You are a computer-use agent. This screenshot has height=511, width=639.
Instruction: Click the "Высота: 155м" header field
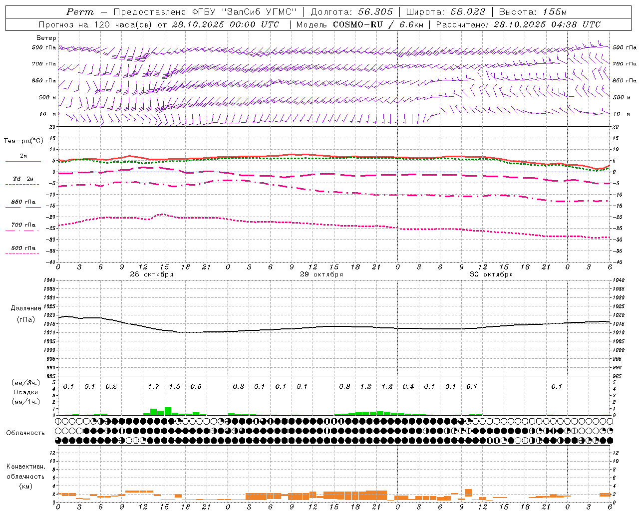point(533,12)
